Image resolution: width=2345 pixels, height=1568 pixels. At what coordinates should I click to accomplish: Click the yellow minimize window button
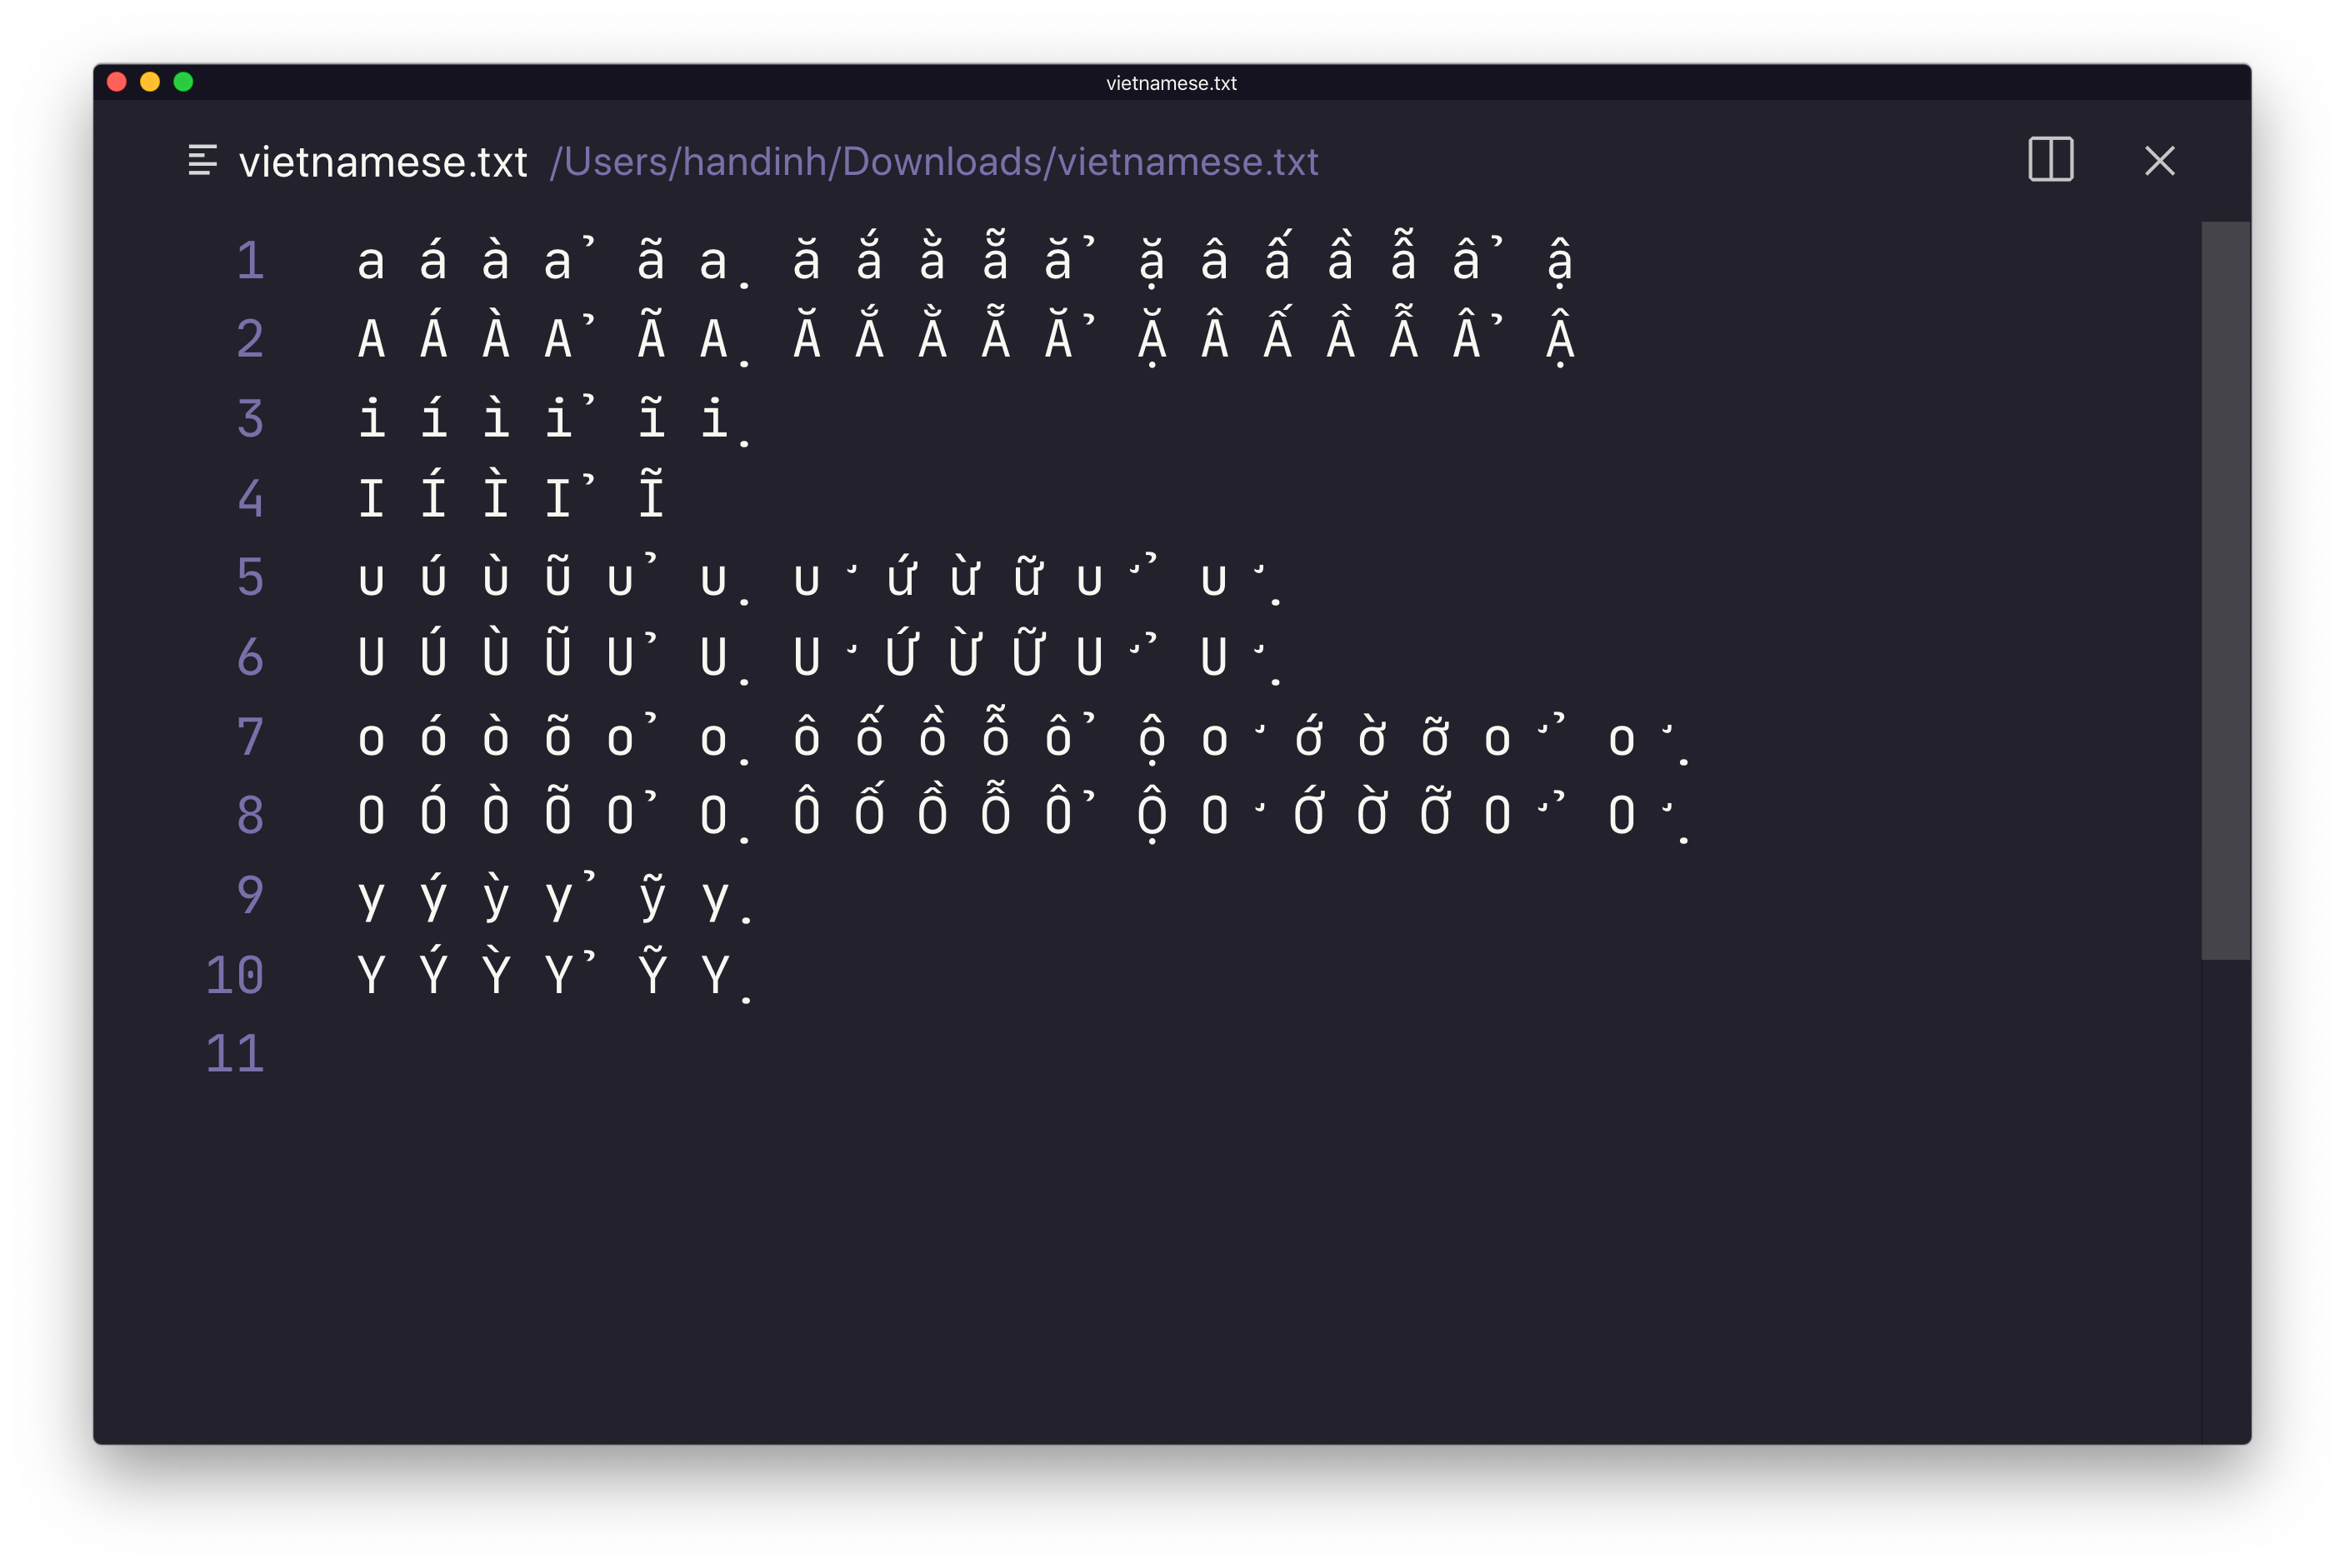click(x=150, y=82)
